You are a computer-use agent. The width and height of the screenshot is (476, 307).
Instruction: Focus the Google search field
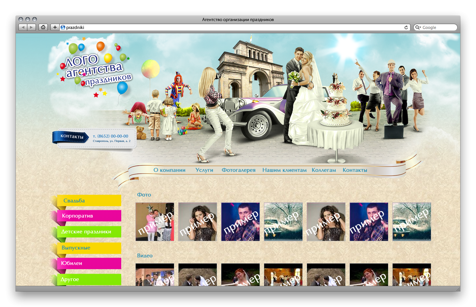(435, 27)
